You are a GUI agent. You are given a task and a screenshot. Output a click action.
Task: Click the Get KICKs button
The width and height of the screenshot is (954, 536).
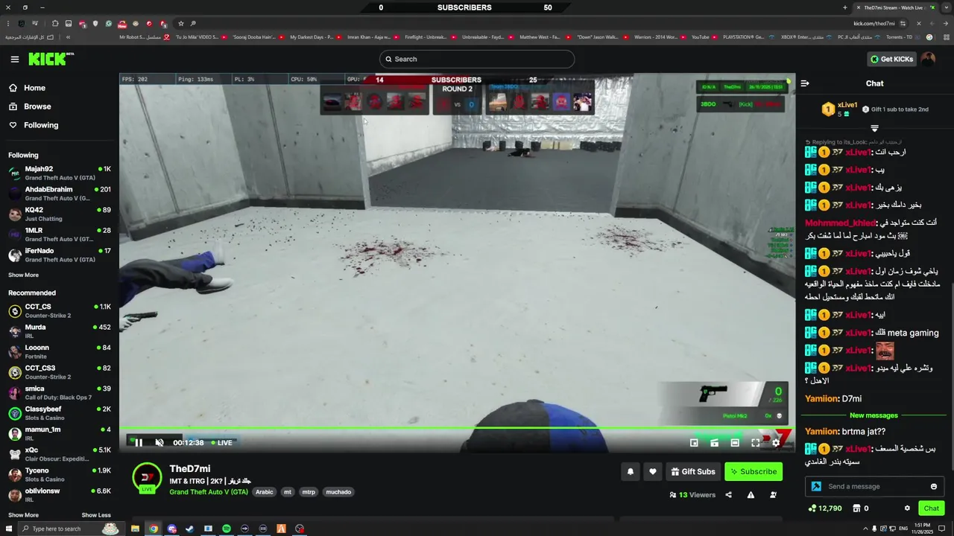point(891,59)
